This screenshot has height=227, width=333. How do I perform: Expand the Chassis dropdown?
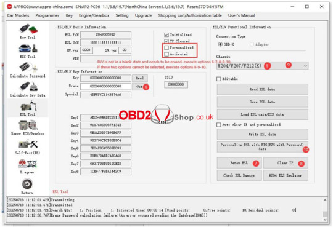click(x=305, y=66)
